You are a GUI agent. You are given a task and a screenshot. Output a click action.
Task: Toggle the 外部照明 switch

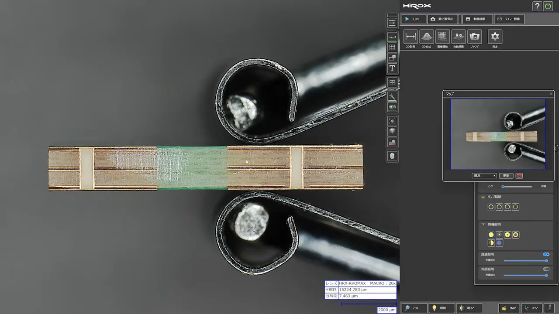tap(546, 269)
